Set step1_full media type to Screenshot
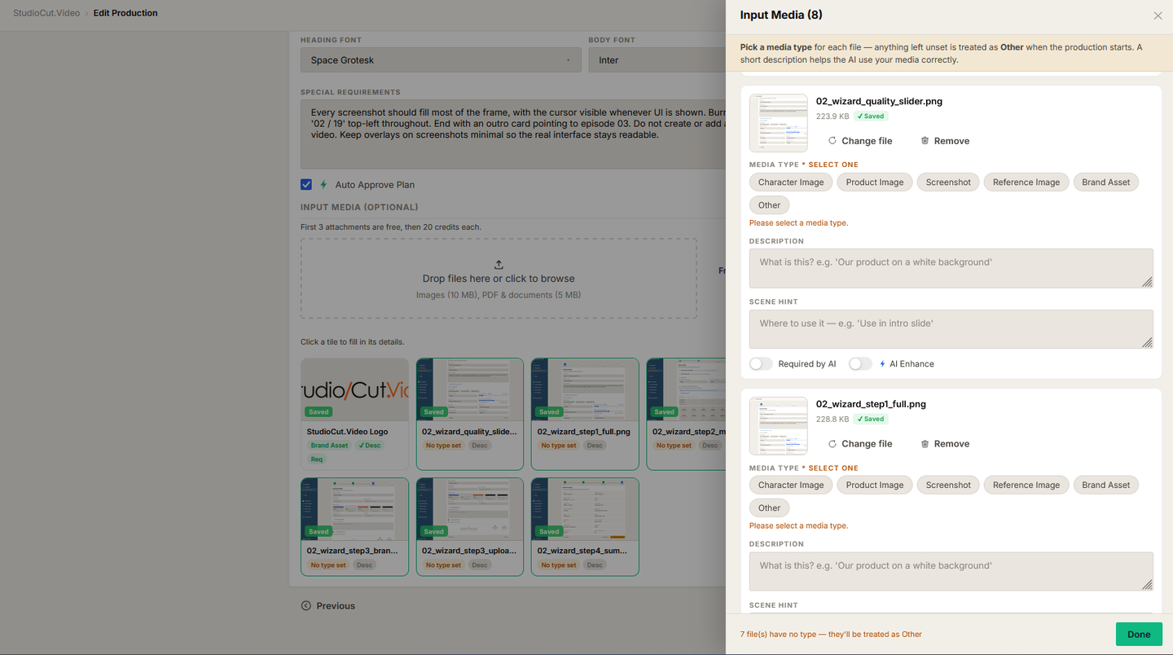Screen dimensions: 1173x655 948,486
